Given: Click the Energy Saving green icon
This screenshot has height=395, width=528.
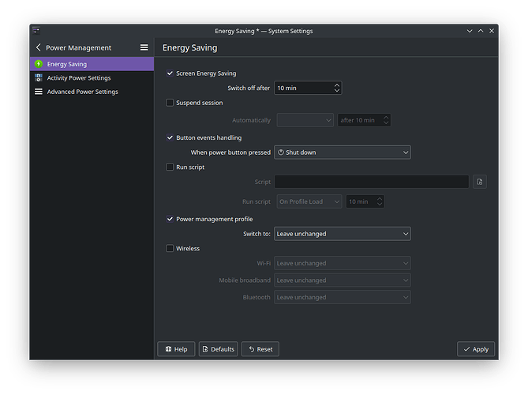Looking at the screenshot, I should tap(39, 64).
